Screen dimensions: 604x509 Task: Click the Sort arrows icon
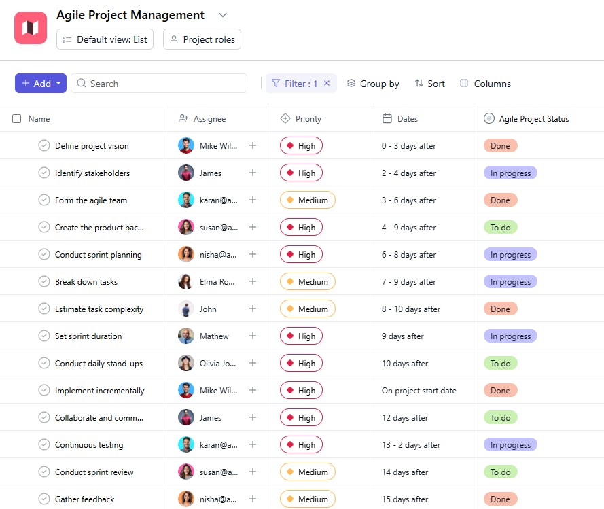[x=419, y=84]
